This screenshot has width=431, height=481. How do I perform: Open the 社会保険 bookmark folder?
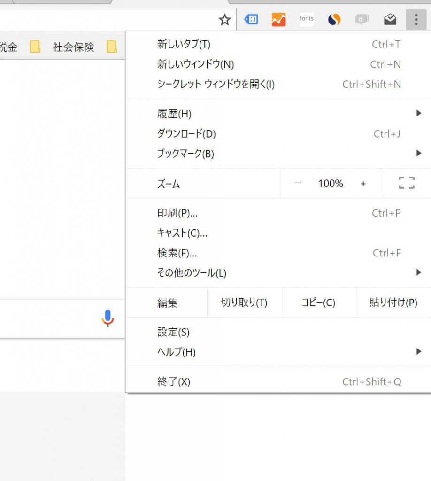tap(73, 47)
